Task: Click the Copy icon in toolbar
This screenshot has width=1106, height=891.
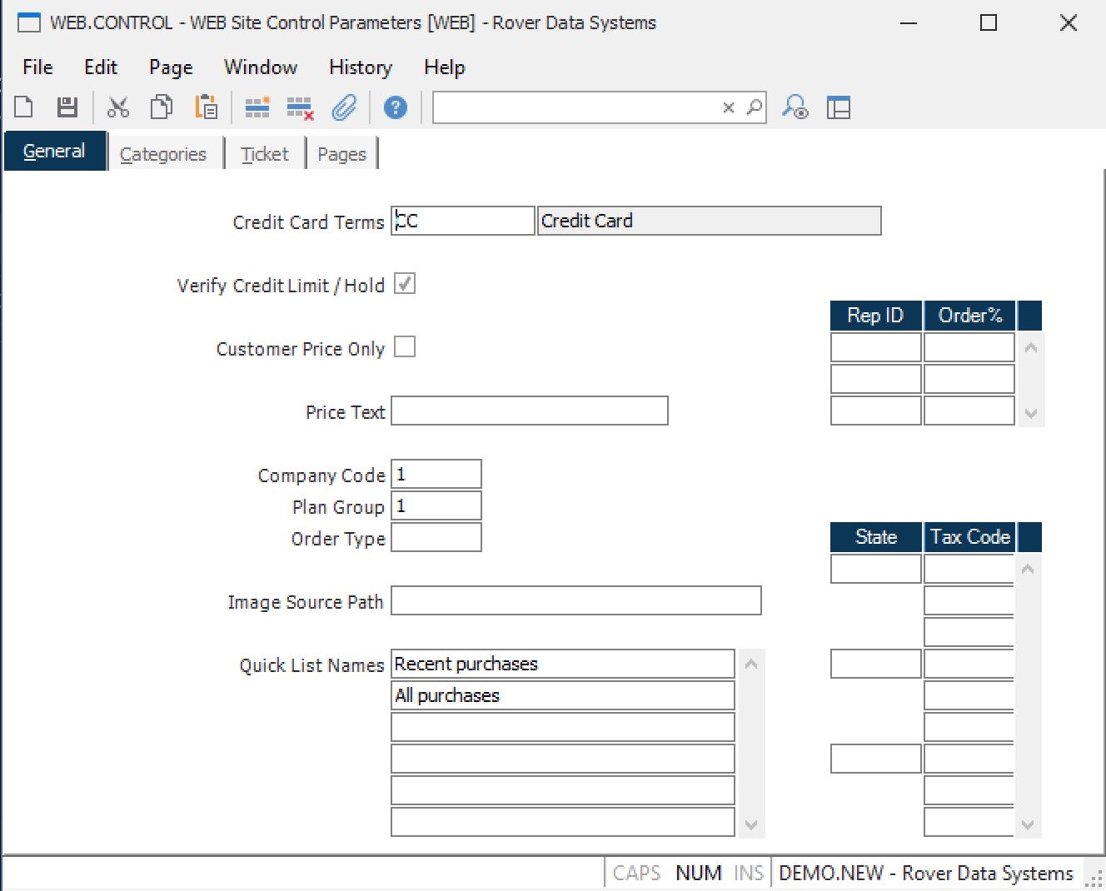Action: pyautogui.click(x=162, y=107)
